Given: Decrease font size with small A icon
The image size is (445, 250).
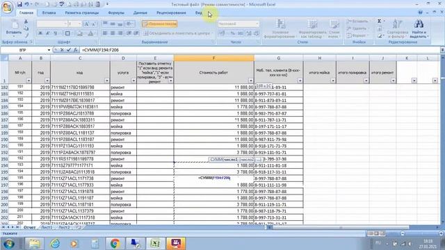Looking at the screenshot, I should (x=94, y=24).
